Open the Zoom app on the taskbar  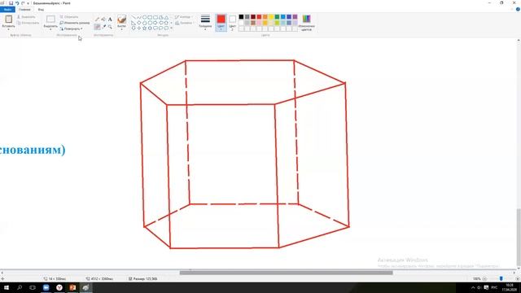coord(46,287)
